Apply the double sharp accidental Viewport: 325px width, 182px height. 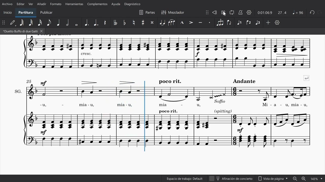(x=152, y=22)
